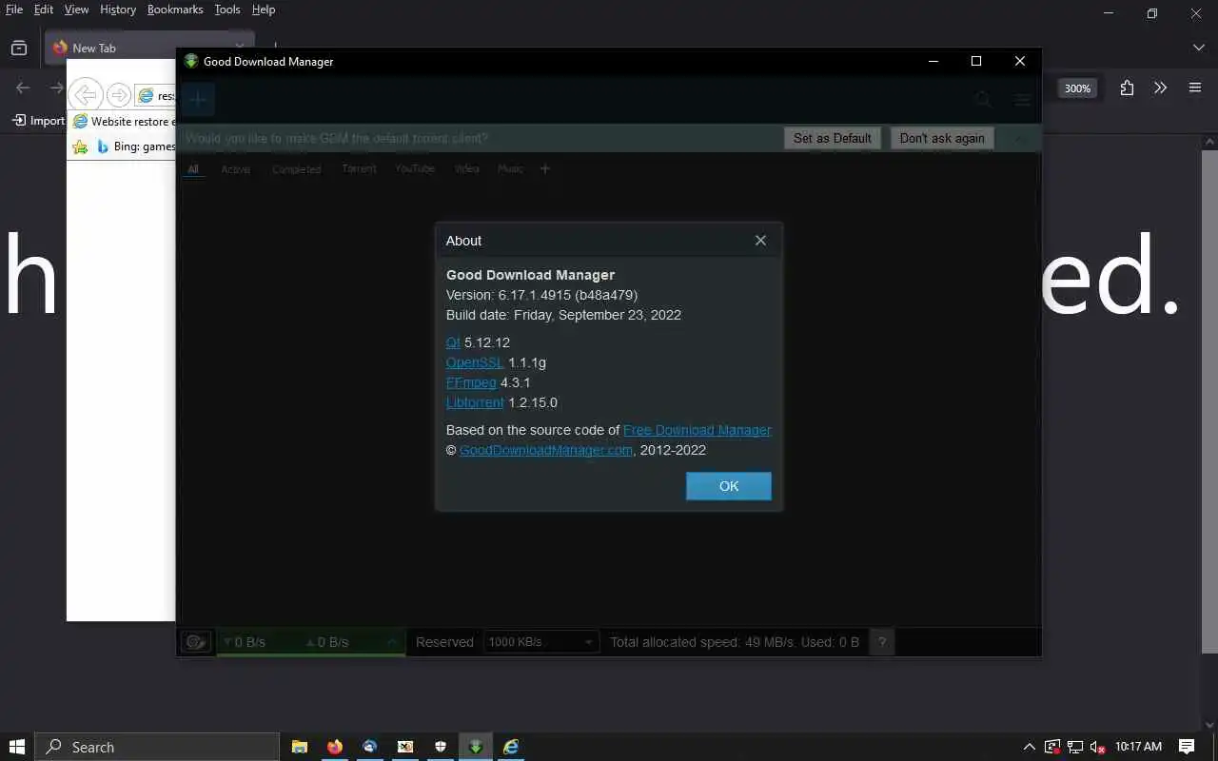Visit the GoodDownloadManager.com link
The width and height of the screenshot is (1218, 761).
coord(546,450)
